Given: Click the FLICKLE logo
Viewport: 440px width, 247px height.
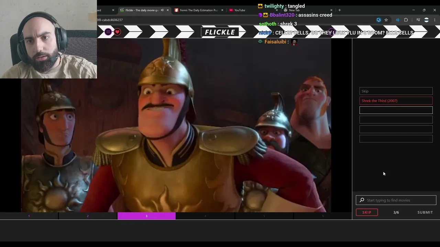Looking at the screenshot, I should [220, 32].
